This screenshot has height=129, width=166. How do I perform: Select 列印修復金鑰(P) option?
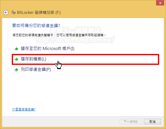coord(36,70)
